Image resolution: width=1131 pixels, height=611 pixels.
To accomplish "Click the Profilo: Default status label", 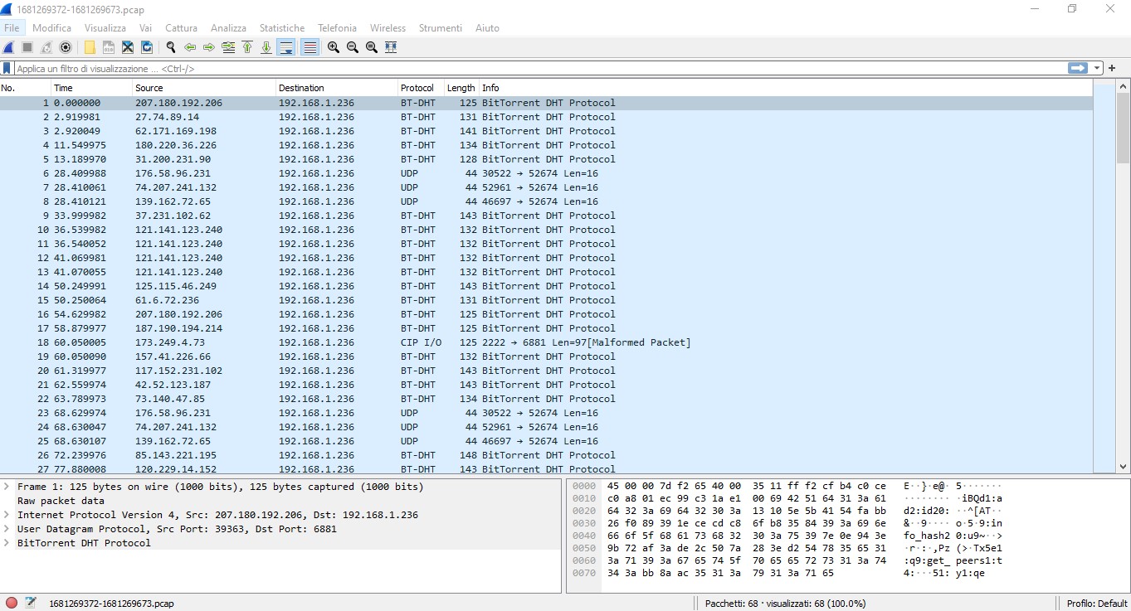I will click(1096, 604).
